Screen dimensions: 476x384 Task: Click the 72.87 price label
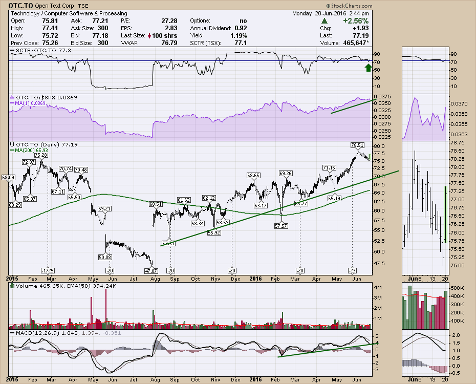[x=29, y=162]
